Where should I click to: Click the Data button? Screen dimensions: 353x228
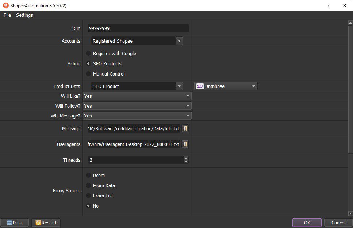click(15, 223)
